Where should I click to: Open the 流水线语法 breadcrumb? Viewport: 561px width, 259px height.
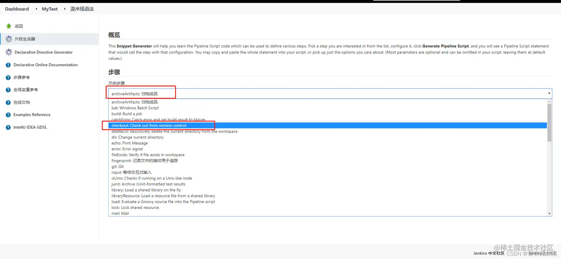coord(82,9)
